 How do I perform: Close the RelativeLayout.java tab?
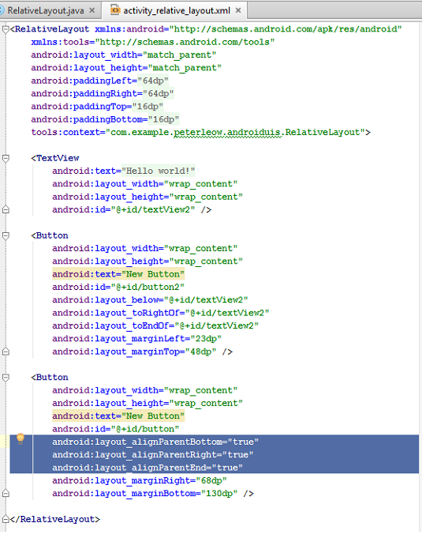91,10
